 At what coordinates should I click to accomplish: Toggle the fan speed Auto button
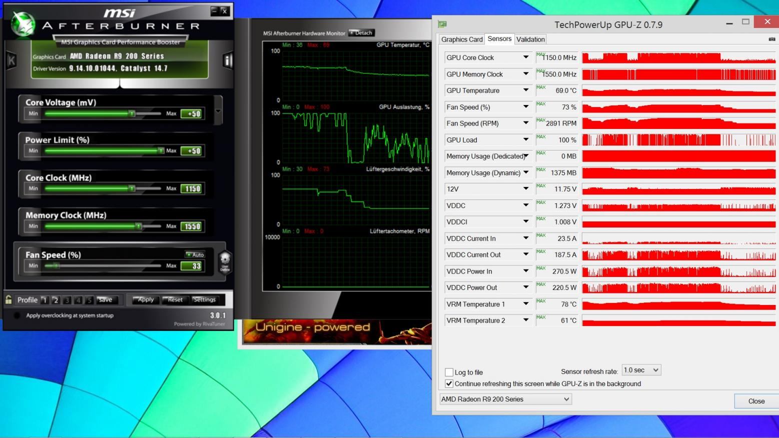click(x=195, y=254)
